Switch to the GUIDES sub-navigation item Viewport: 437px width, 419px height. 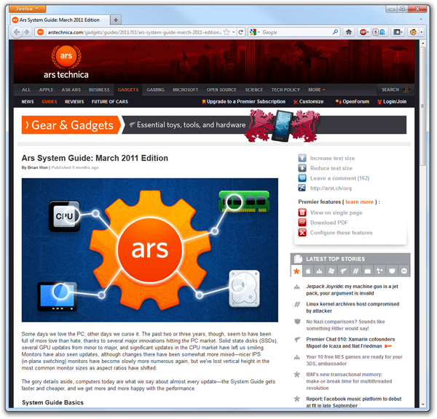tap(50, 102)
